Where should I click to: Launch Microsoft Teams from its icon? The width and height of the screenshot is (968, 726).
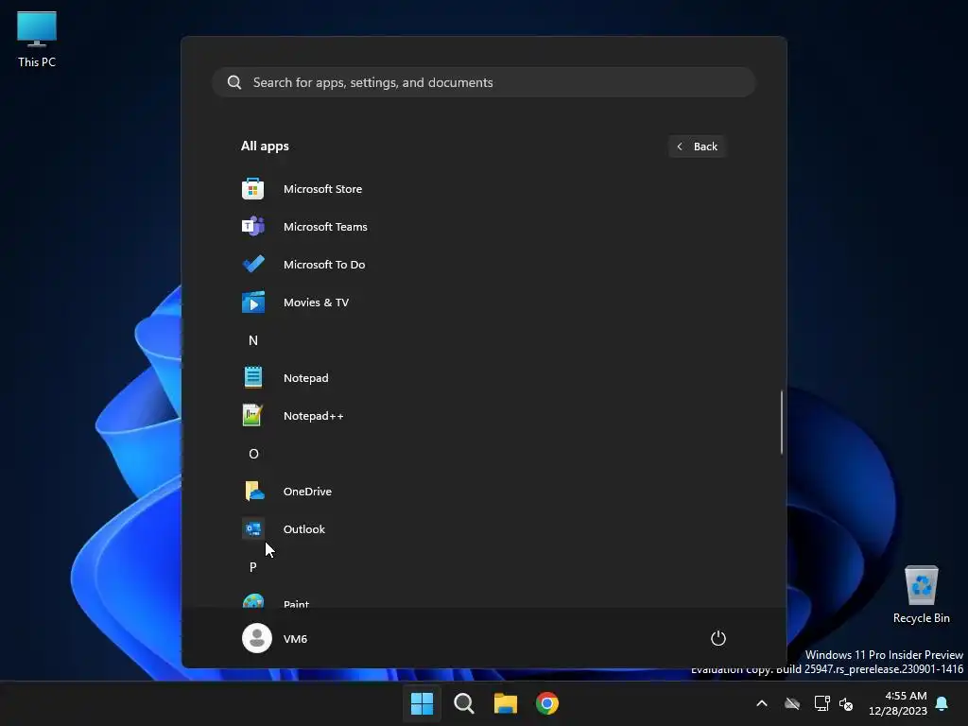click(252, 227)
